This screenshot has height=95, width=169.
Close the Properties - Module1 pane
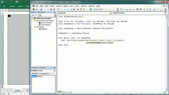(55, 68)
